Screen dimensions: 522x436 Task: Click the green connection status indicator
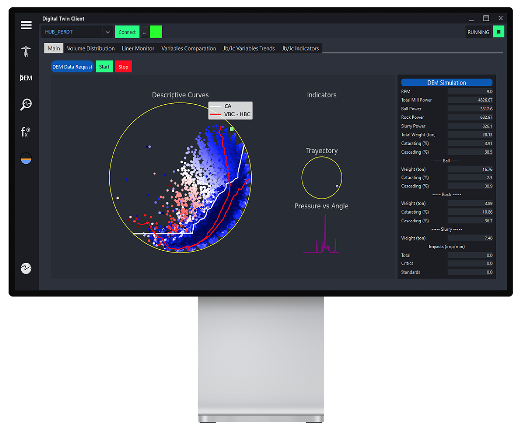click(x=156, y=32)
